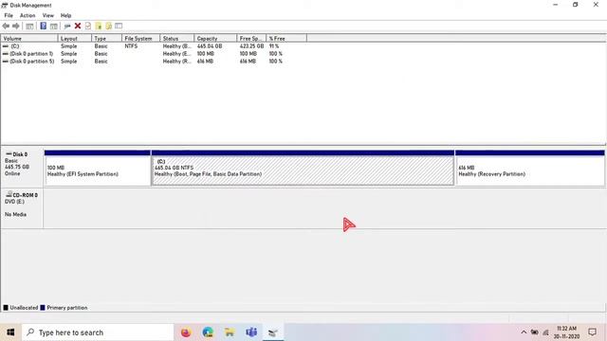
Task: Sort by the % Free column header
Action: [286, 38]
